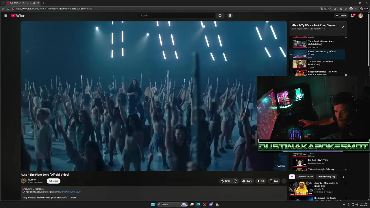The height and width of the screenshot is (208, 370).
Task: Play Yatta Bandz Unseen Scars from playlist
Action: point(317,44)
